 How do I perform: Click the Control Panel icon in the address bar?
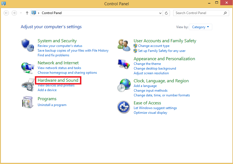point(34,13)
